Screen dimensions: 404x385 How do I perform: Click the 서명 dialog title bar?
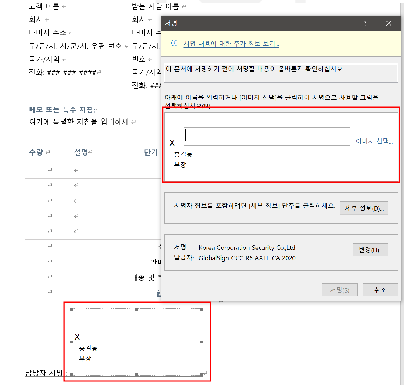click(265, 23)
